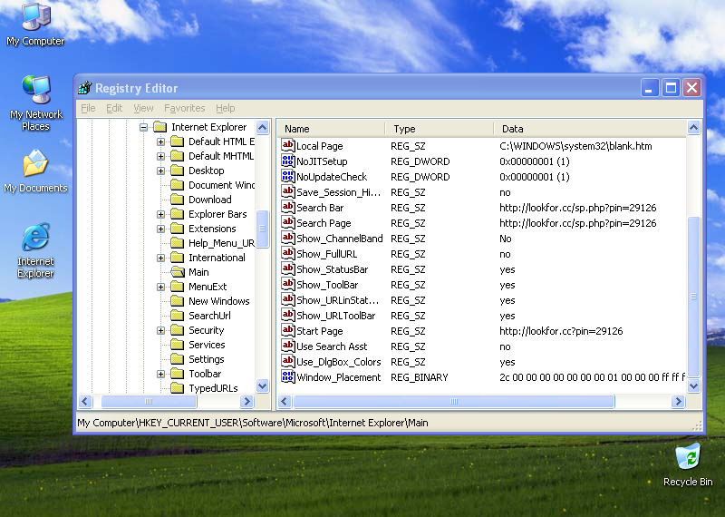Collapse the Internet Explorer tree key

pos(144,127)
